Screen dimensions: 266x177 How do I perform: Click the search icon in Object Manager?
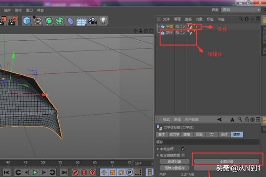(241, 19)
